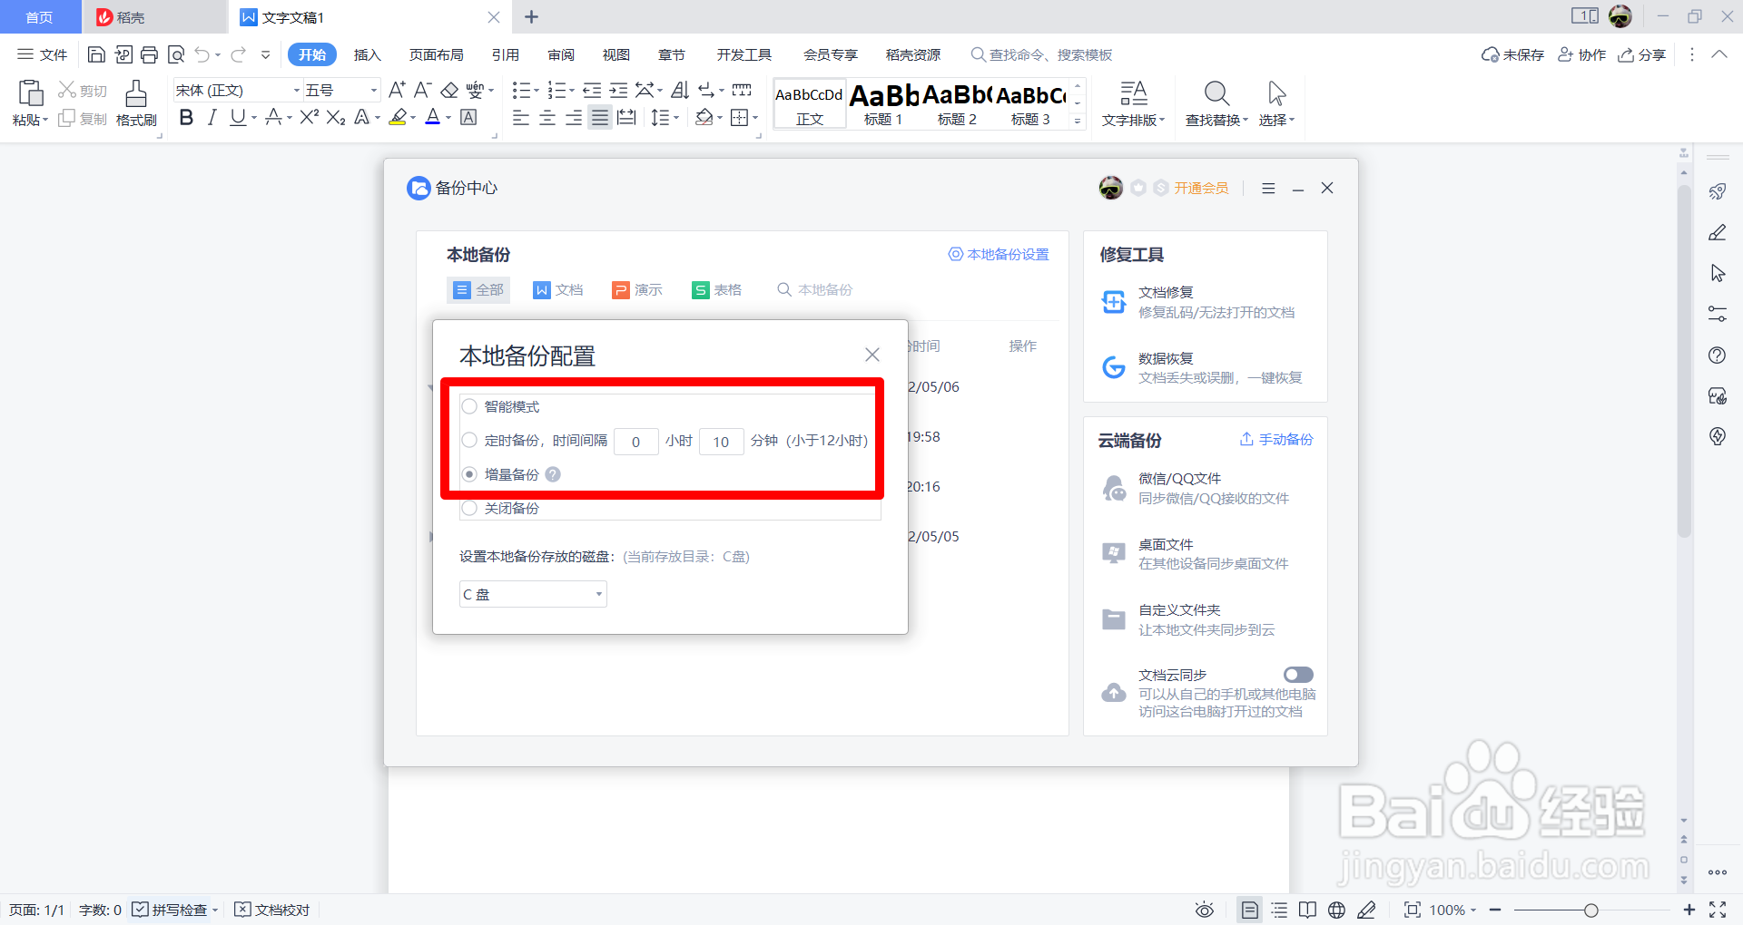Click the Backup Center hamburger menu icon
The image size is (1743, 925).
[x=1268, y=188]
